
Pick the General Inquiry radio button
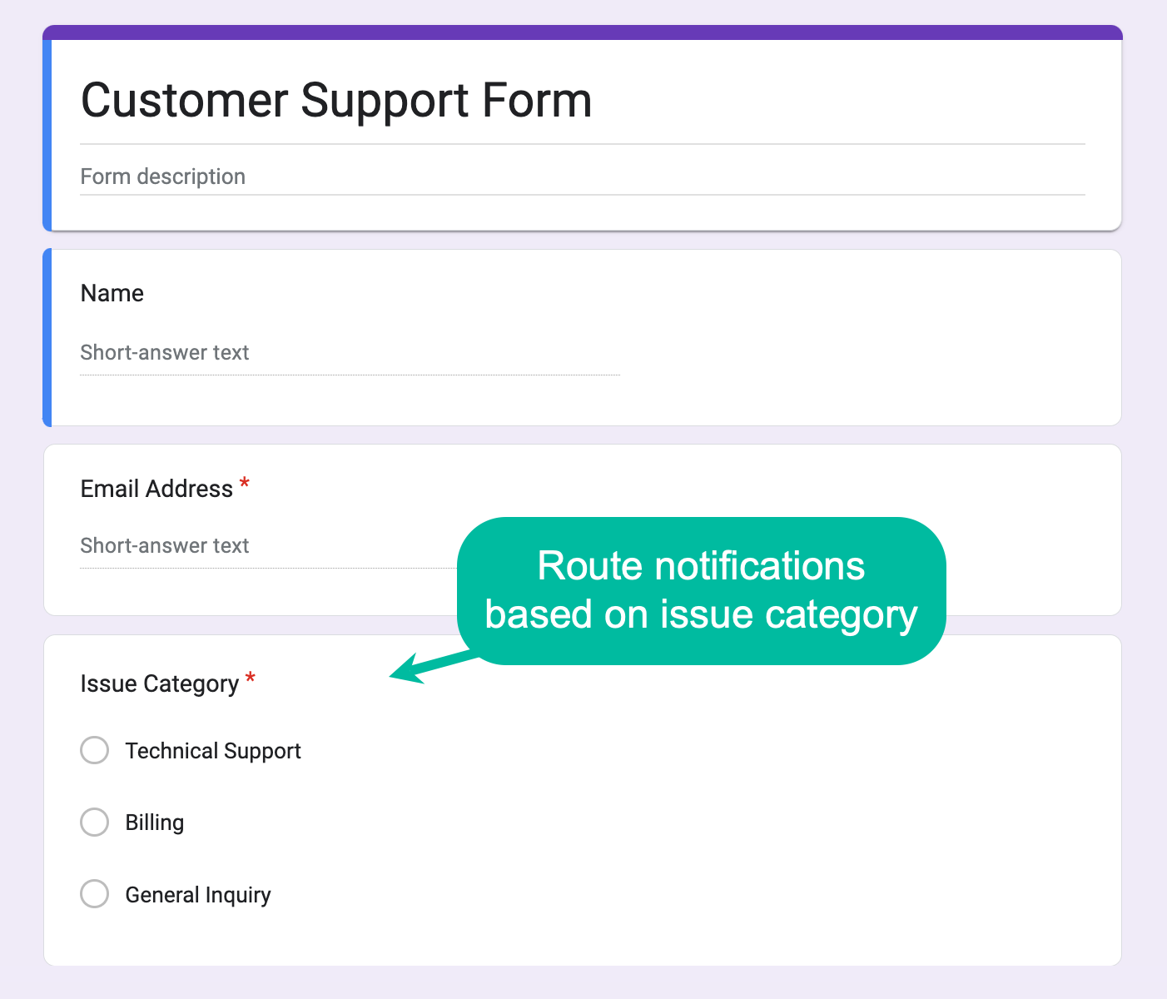[x=95, y=894]
